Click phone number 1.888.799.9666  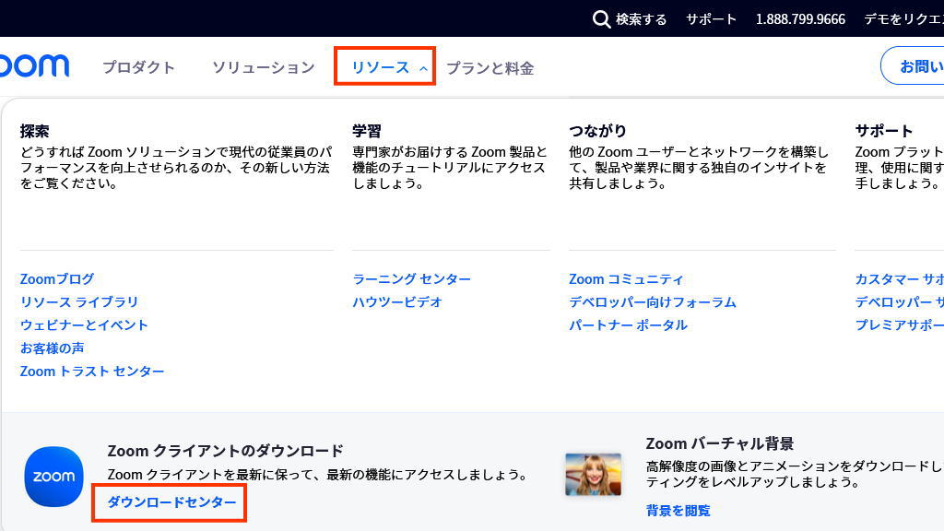(x=800, y=19)
